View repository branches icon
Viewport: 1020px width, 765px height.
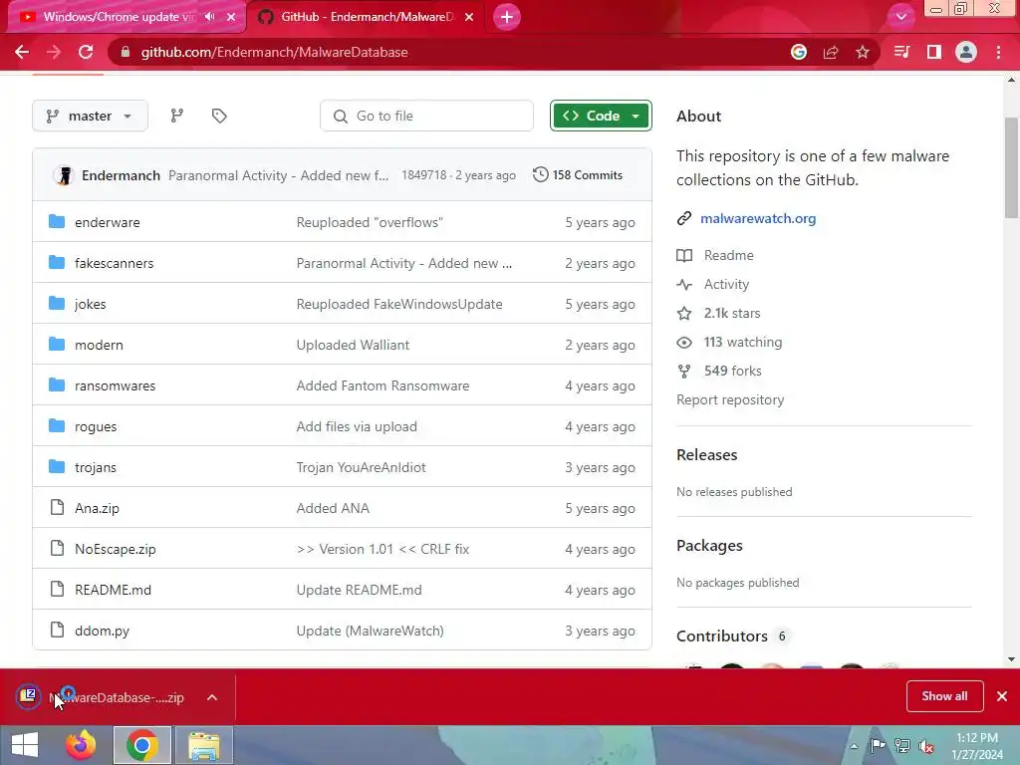point(177,116)
